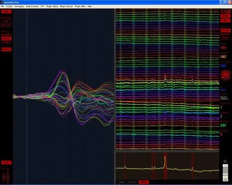The width and height of the screenshot is (232, 185).
Task: Click the minus button on the scale slider
Action: tap(225, 177)
